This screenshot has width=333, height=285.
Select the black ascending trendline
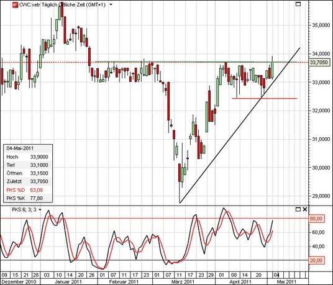coord(240,125)
